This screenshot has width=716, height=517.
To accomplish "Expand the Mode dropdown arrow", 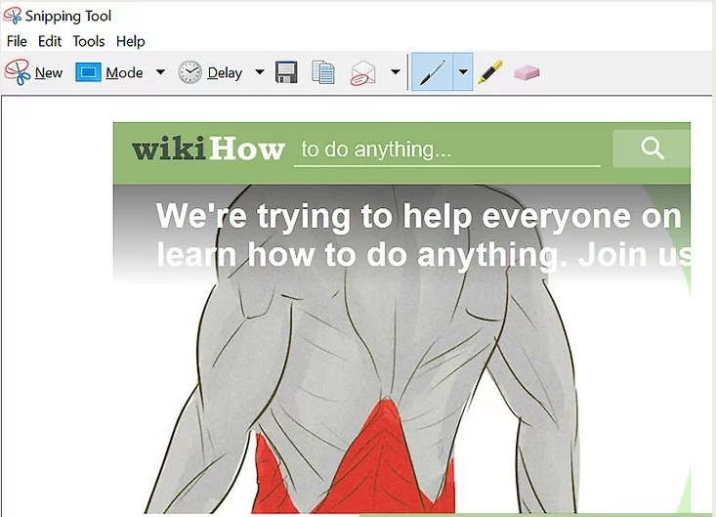I will (x=160, y=72).
